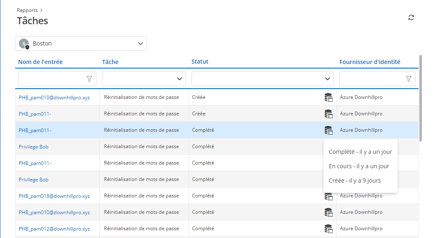Image resolution: width=437 pixels, height=238 pixels.
Task: Click the database icon in the PHB_pam018 row
Action: pyautogui.click(x=328, y=196)
